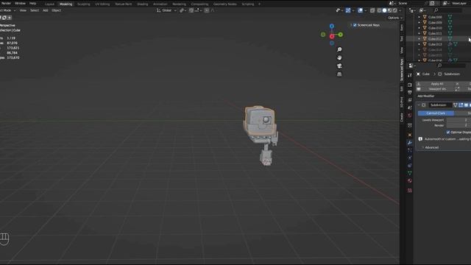The width and height of the screenshot is (471, 265).
Task: Switch to wireframe viewport shading
Action: [379, 10]
